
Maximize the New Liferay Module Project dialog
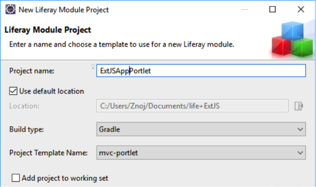pyautogui.click(x=273, y=9)
